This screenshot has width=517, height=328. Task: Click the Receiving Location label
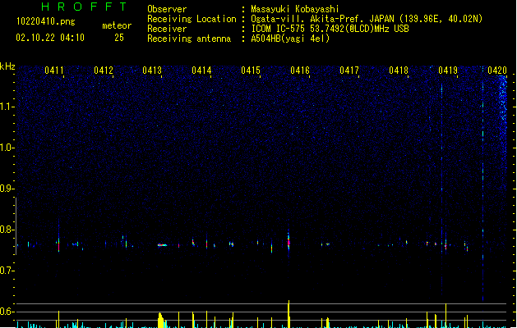[x=192, y=19]
